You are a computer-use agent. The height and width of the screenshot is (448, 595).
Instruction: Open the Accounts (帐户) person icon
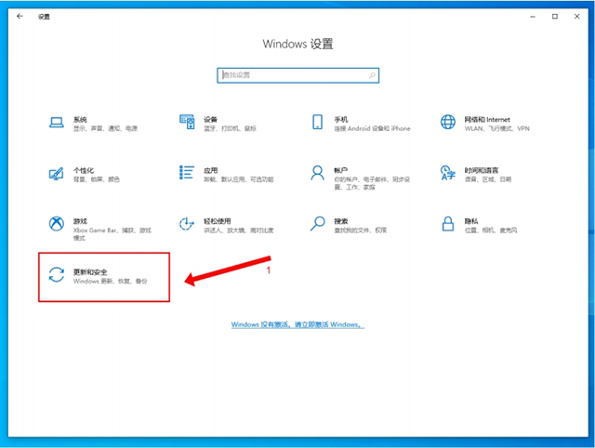coord(317,173)
